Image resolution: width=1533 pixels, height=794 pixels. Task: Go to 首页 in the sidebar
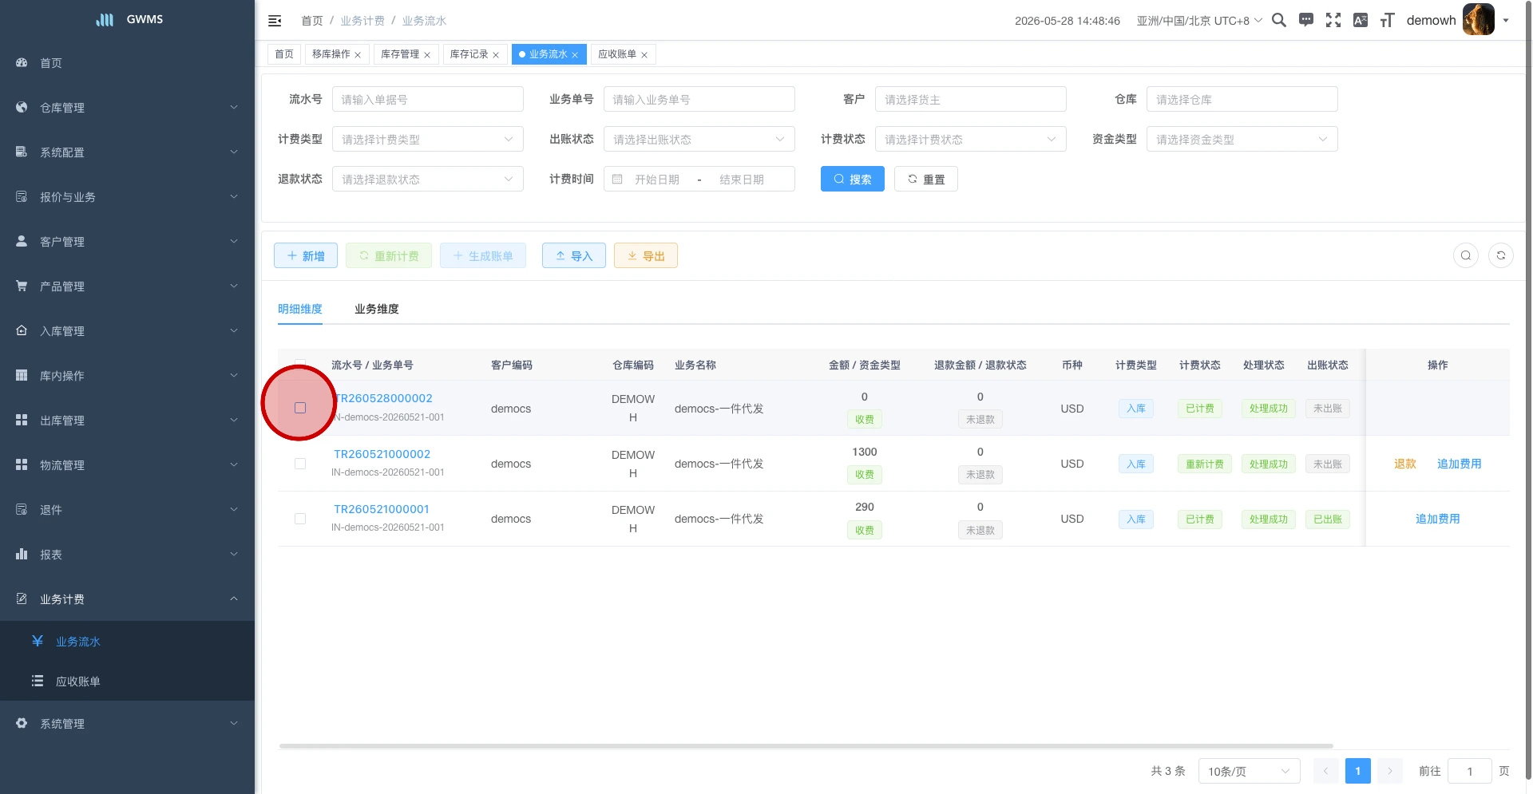pyautogui.click(x=127, y=63)
